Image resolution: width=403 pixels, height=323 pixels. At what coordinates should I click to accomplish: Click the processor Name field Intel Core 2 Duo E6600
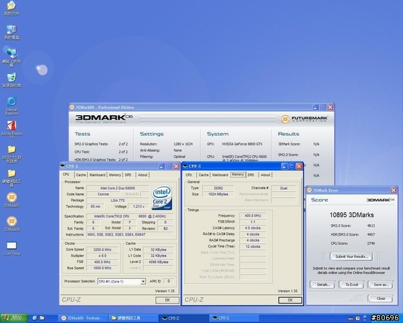click(x=118, y=188)
